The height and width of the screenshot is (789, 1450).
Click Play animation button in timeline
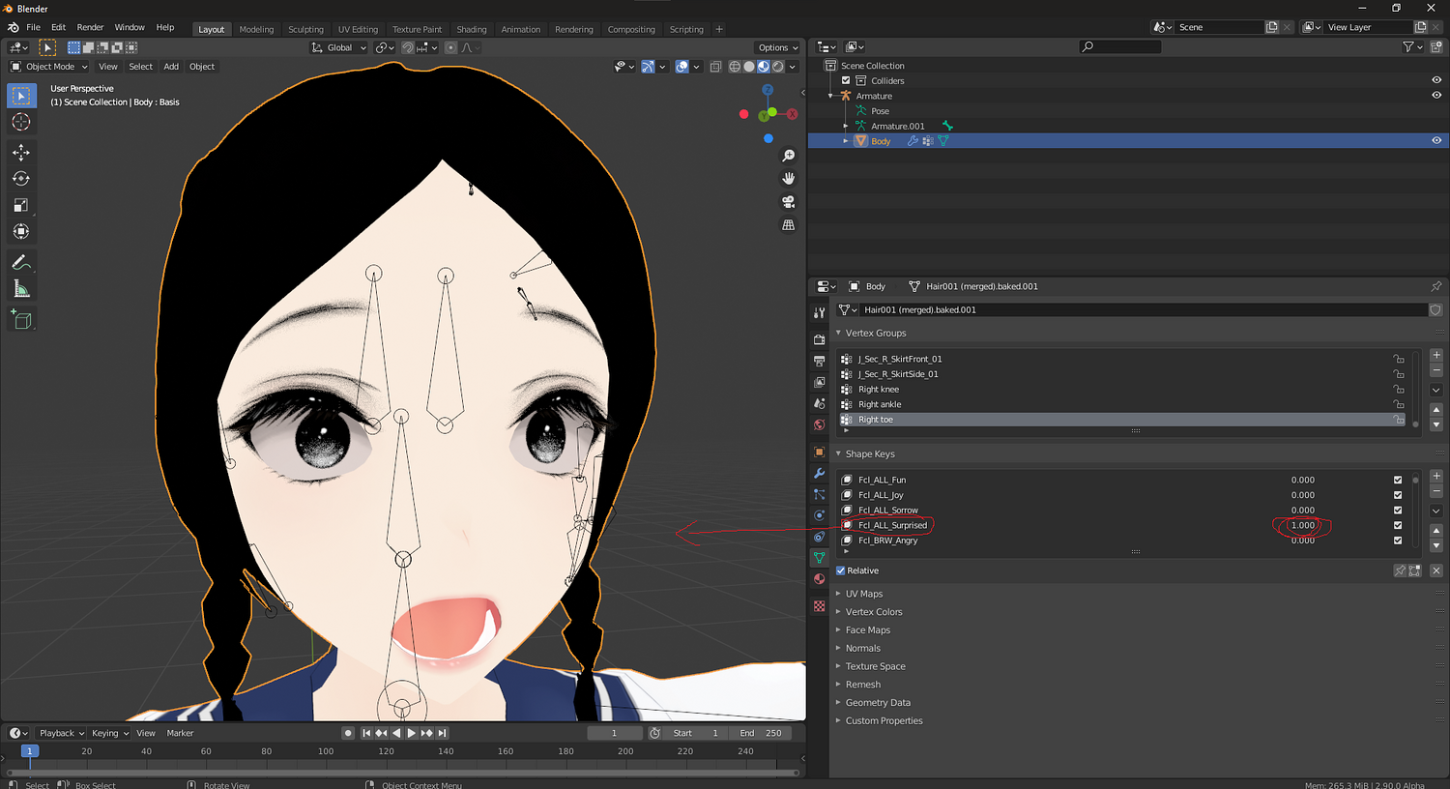coord(412,733)
